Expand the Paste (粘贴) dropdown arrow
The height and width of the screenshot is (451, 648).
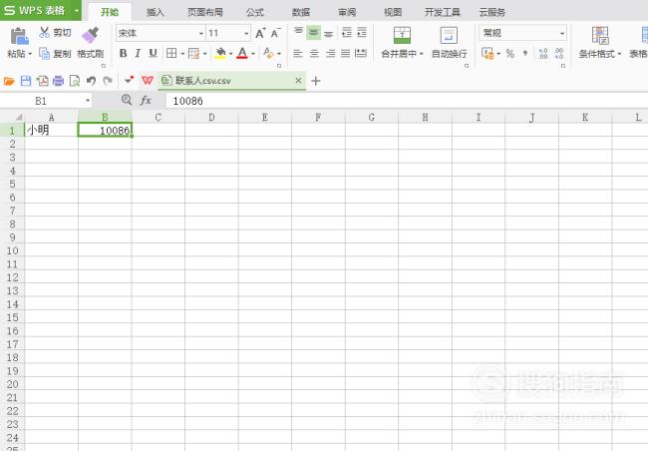click(30, 54)
